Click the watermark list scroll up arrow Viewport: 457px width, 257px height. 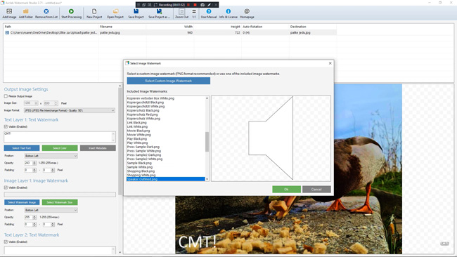207,98
